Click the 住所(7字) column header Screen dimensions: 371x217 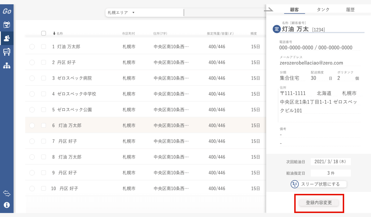pyautogui.click(x=160, y=33)
